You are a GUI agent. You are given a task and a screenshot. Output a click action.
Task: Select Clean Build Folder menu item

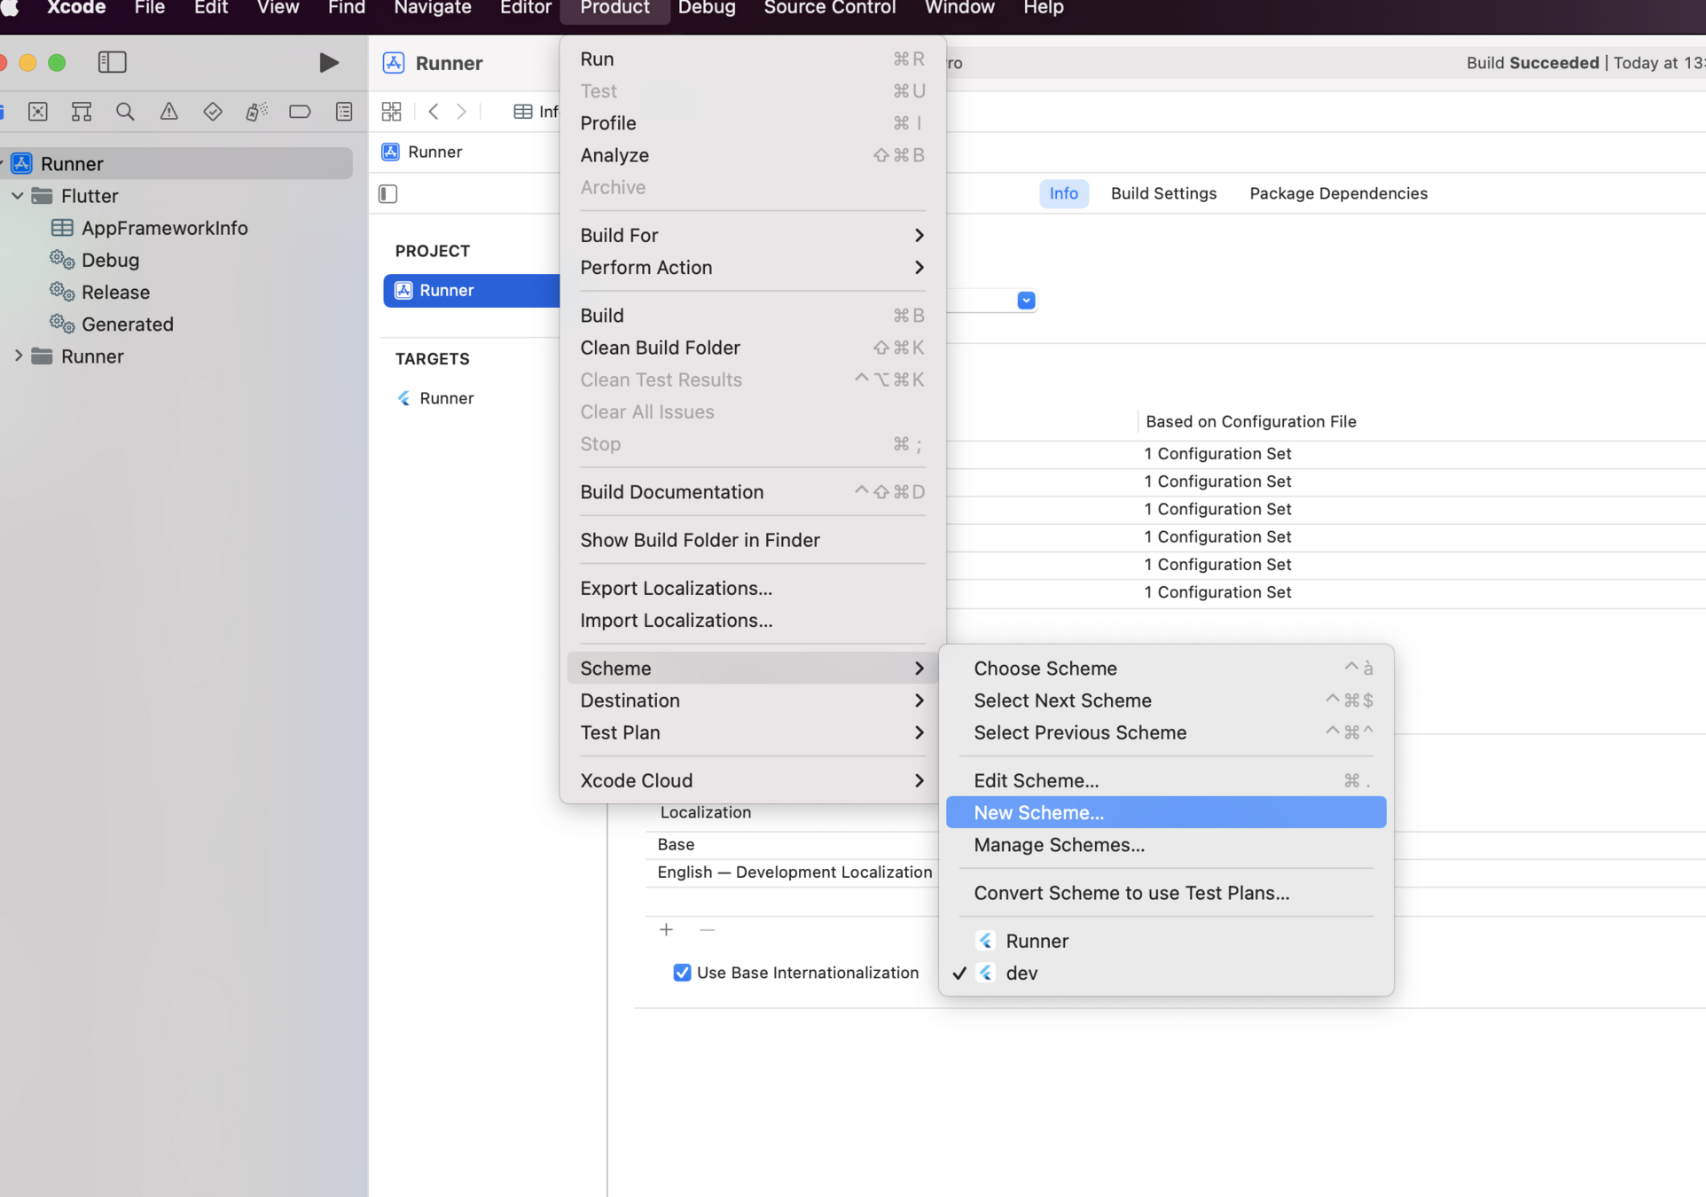pyautogui.click(x=660, y=348)
